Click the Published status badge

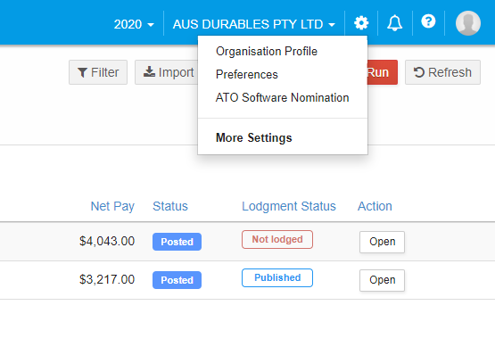point(277,277)
